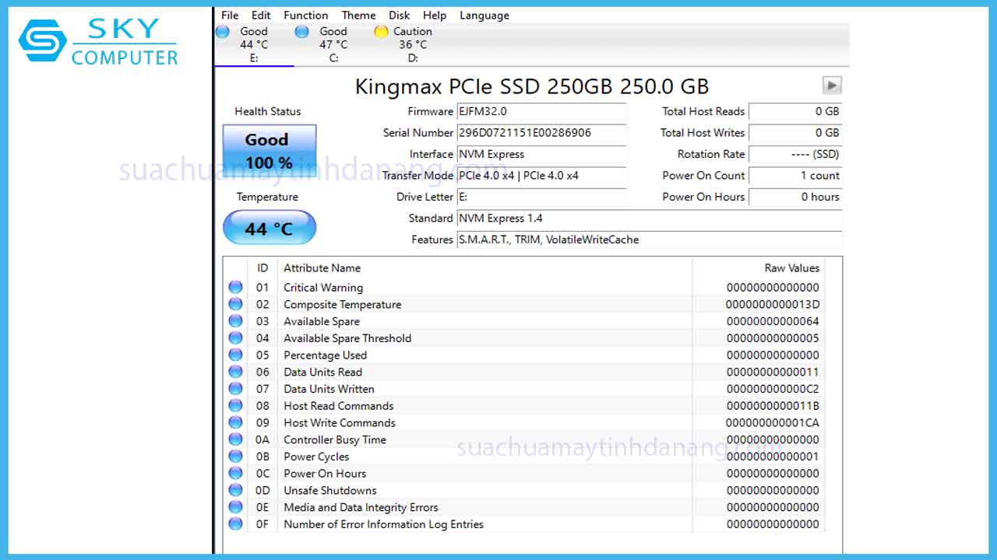Open the Language menu

click(x=484, y=15)
